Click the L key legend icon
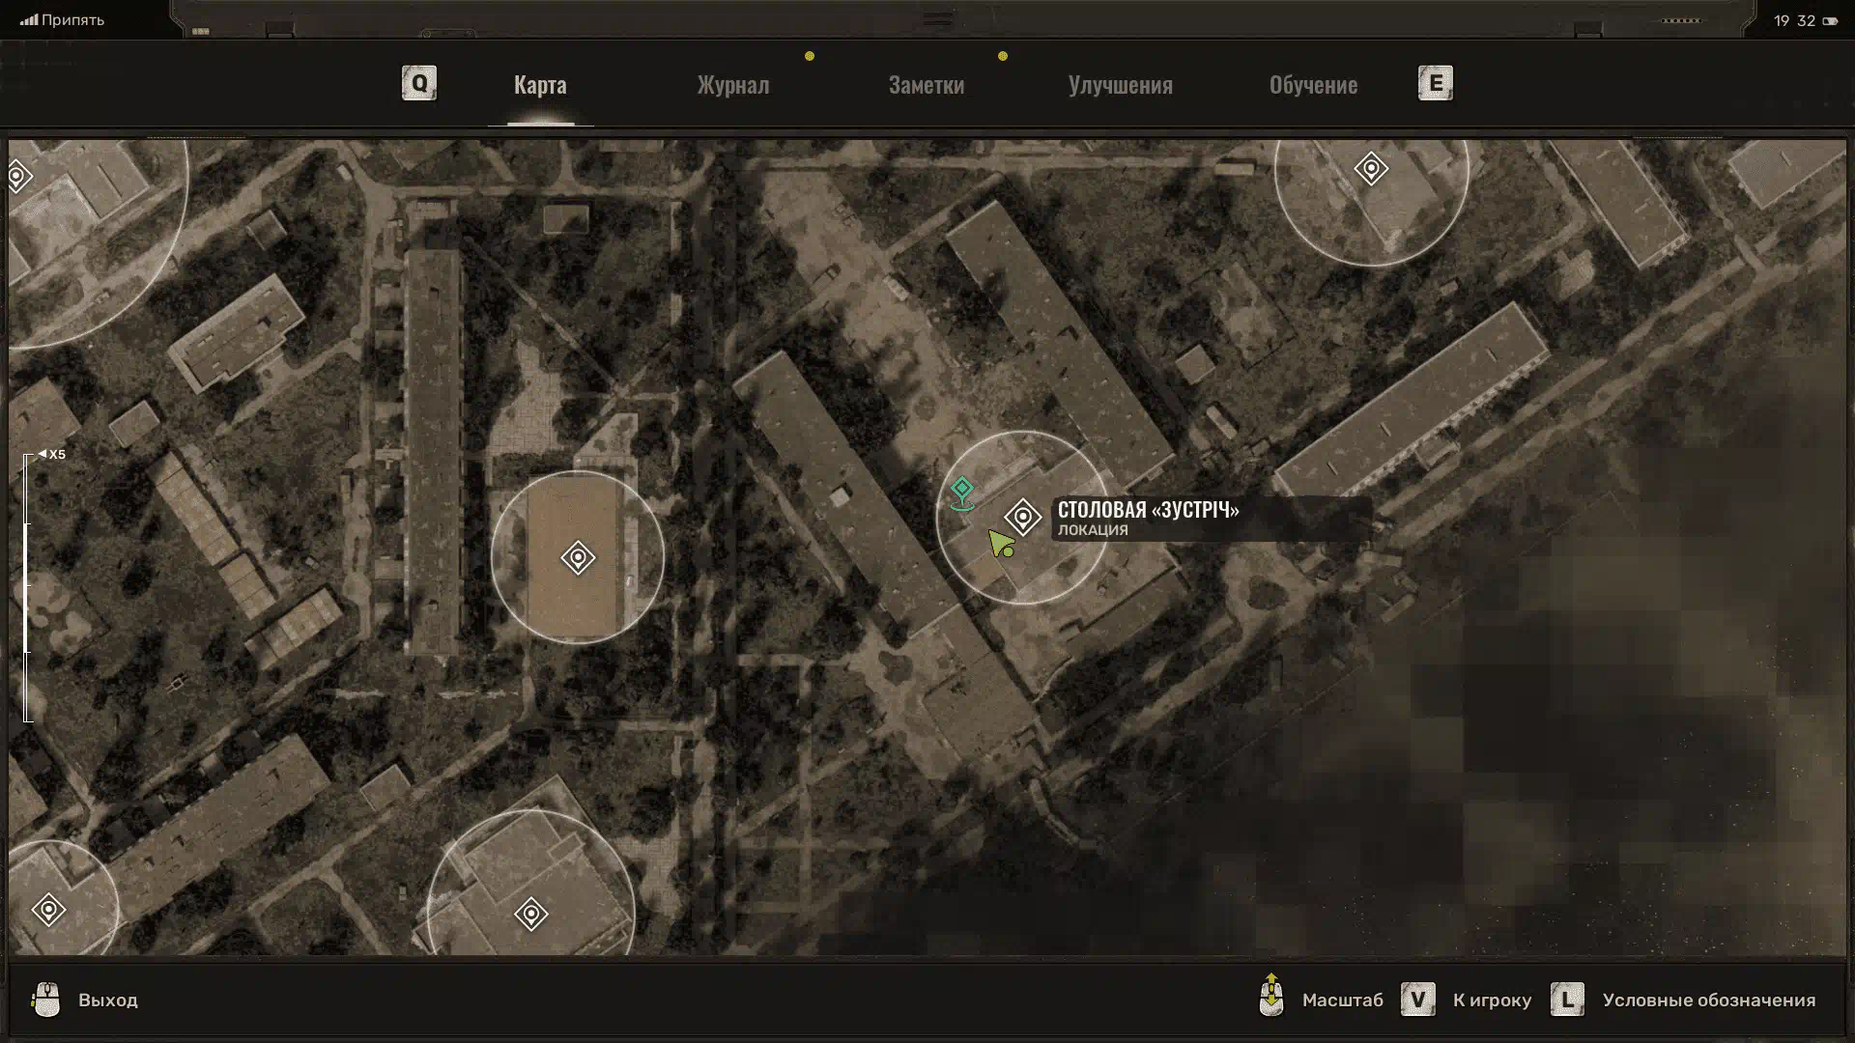This screenshot has height=1043, width=1855. click(x=1567, y=1000)
